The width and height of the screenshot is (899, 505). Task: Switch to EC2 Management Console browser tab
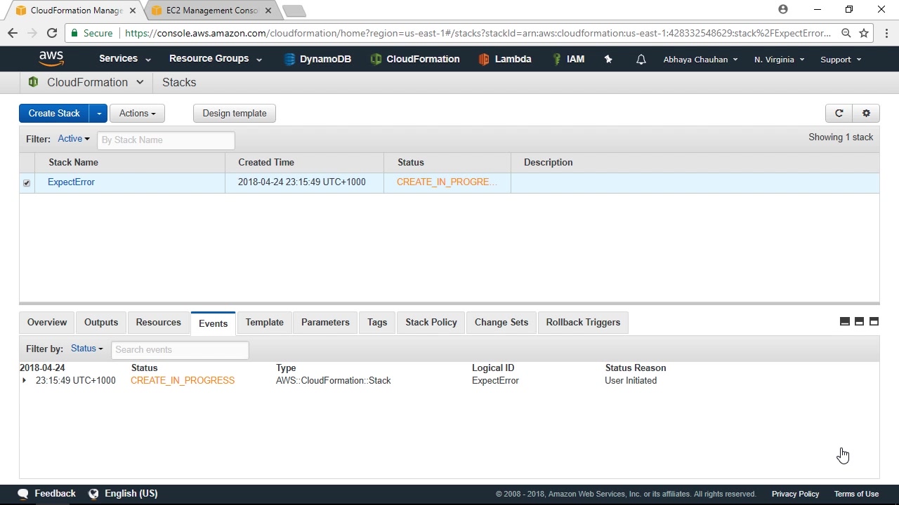coord(212,11)
